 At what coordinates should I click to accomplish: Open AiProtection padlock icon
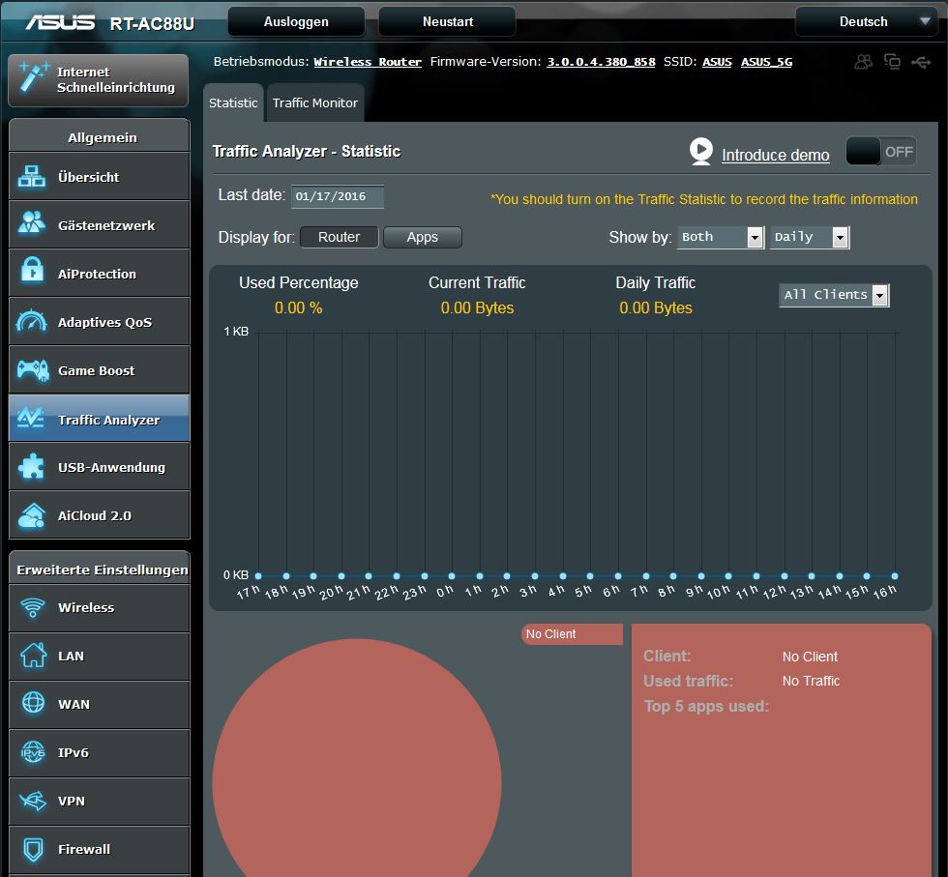pos(31,270)
